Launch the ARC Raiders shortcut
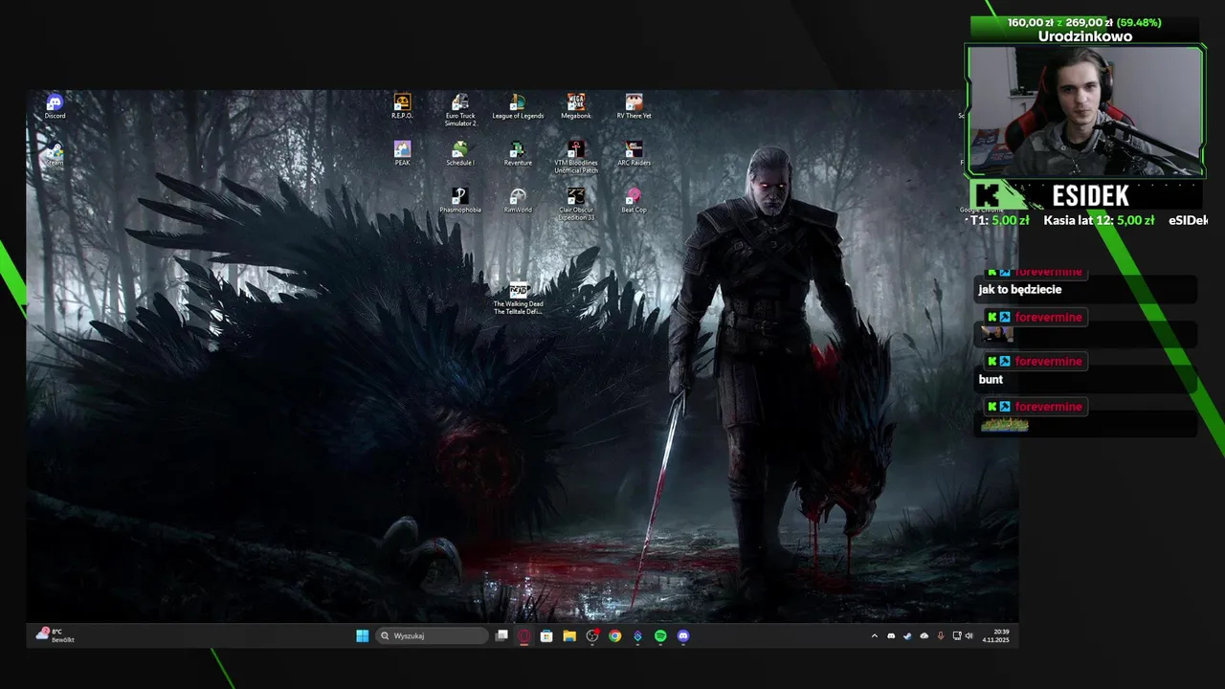 point(634,153)
